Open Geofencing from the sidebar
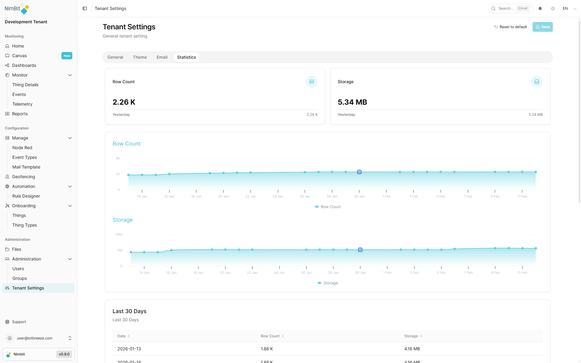Screen dimensions: 581x363 pyautogui.click(x=24, y=177)
